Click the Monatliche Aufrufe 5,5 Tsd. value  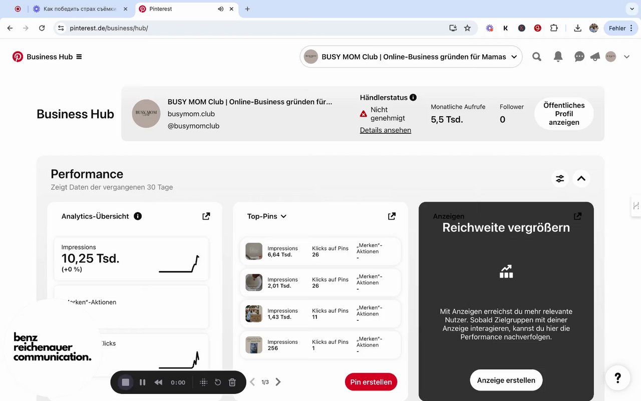point(447,119)
